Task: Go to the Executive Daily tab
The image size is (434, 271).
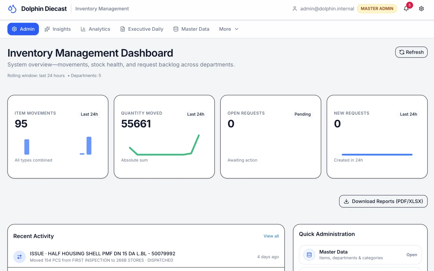Action: 142,29
